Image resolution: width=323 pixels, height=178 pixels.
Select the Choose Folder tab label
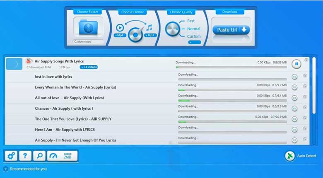click(x=87, y=12)
